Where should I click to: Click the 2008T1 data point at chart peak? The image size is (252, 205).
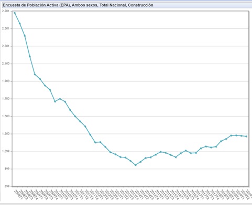point(15,13)
